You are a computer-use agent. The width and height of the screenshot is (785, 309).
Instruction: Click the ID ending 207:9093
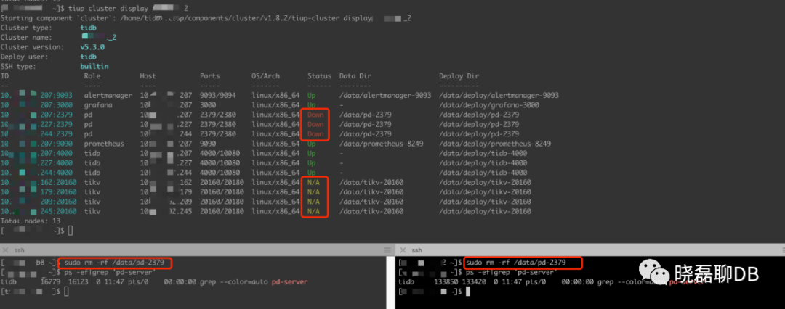point(36,95)
